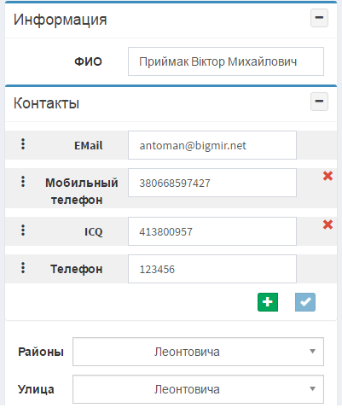The height and width of the screenshot is (408, 342).
Task: Focus the ФИО name input field
Action: point(226,61)
